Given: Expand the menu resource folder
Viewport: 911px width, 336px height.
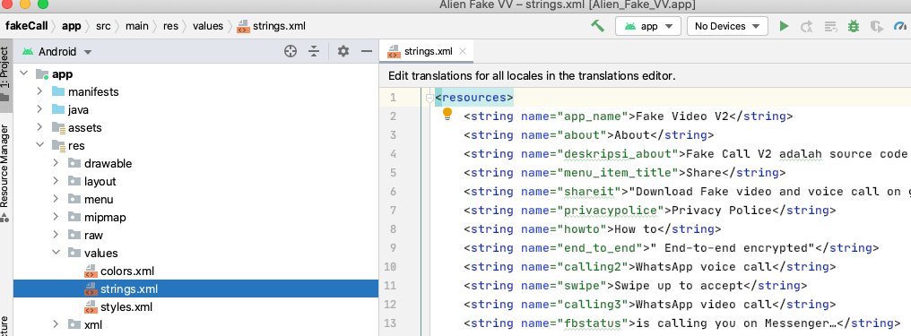Looking at the screenshot, I should tap(56, 200).
